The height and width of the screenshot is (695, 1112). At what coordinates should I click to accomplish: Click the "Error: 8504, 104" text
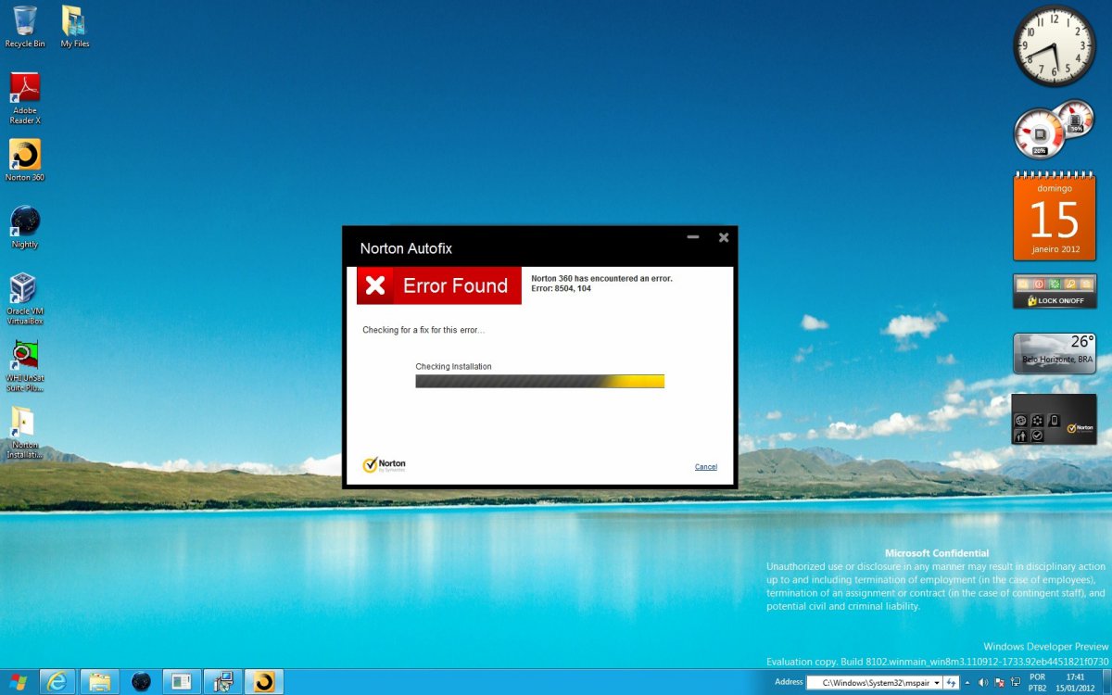(562, 288)
